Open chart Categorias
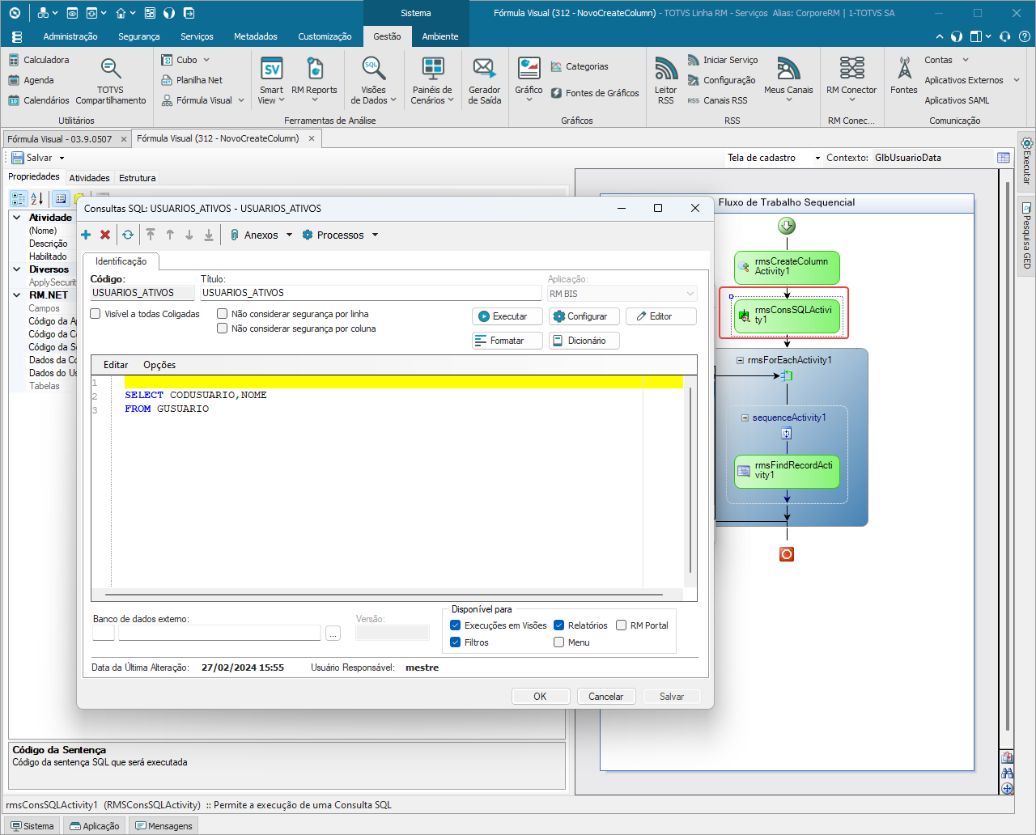The height and width of the screenshot is (835, 1036). [x=580, y=66]
